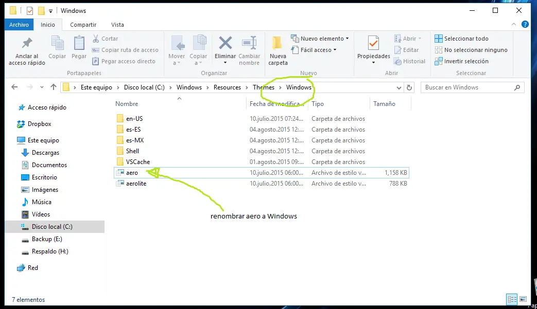Click Invertir selección

(x=462, y=61)
